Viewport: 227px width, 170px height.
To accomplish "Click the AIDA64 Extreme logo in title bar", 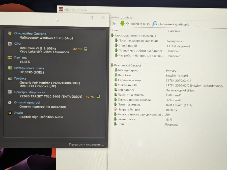I will click(61, 9).
